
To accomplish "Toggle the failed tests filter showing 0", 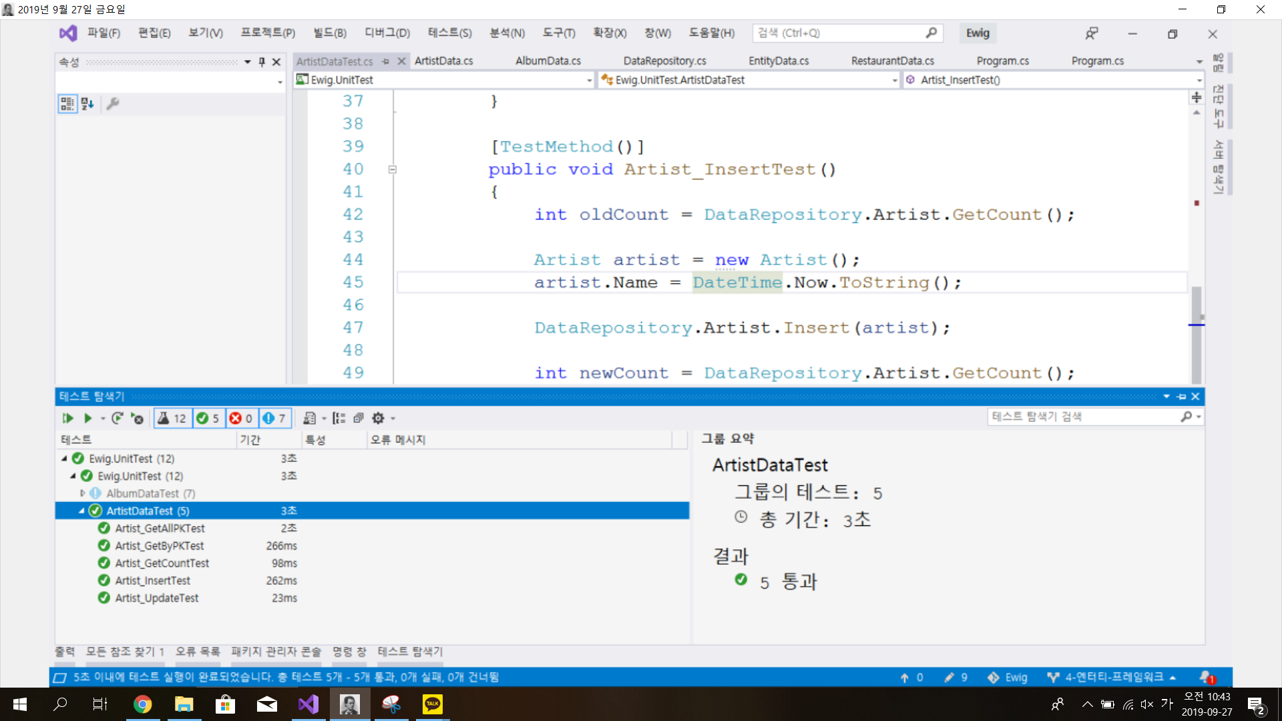I will tap(242, 418).
